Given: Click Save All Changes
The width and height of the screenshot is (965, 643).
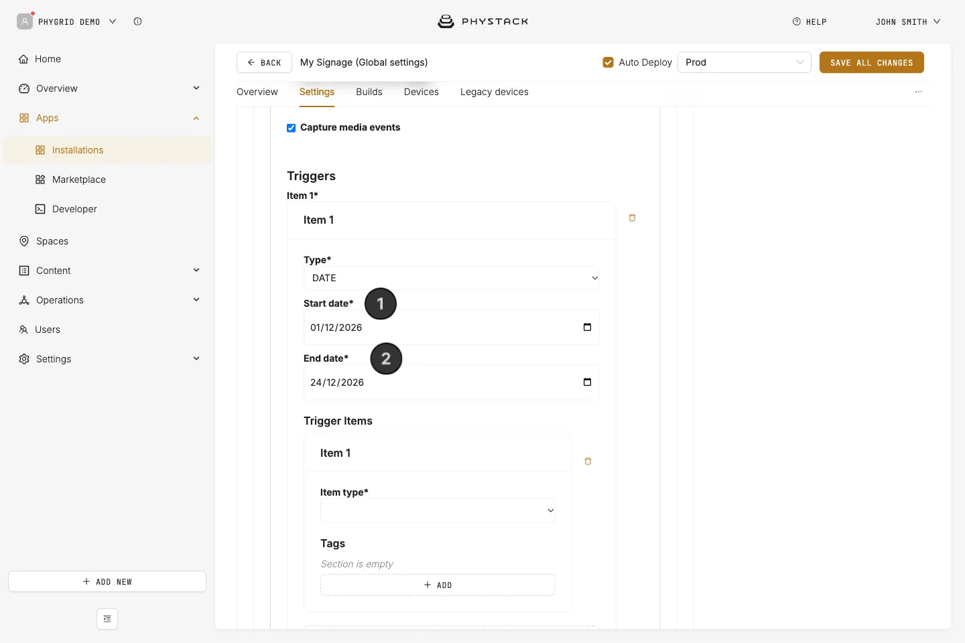Looking at the screenshot, I should coord(872,62).
